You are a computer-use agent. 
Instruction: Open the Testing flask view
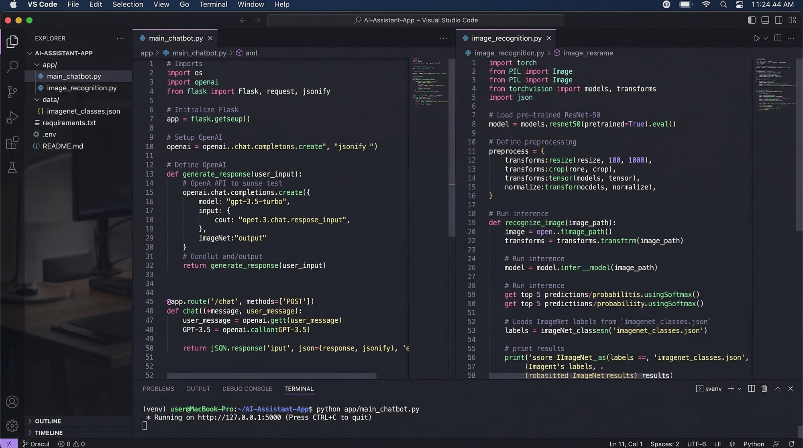(x=12, y=168)
